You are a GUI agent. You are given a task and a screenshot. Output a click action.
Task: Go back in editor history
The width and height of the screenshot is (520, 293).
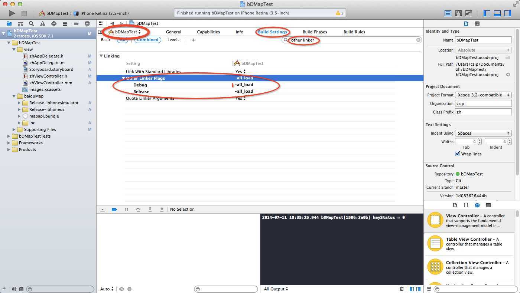(x=112, y=23)
